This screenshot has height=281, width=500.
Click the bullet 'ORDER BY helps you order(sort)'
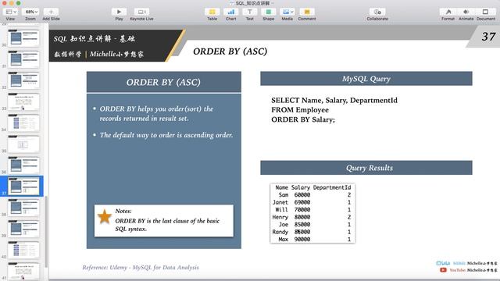[156, 113]
